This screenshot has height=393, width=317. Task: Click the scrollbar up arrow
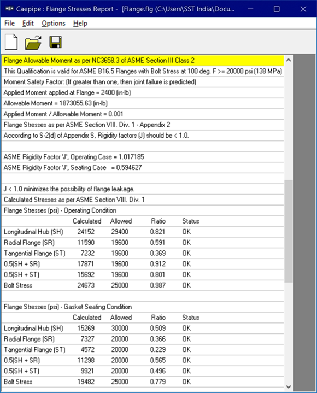[289, 60]
